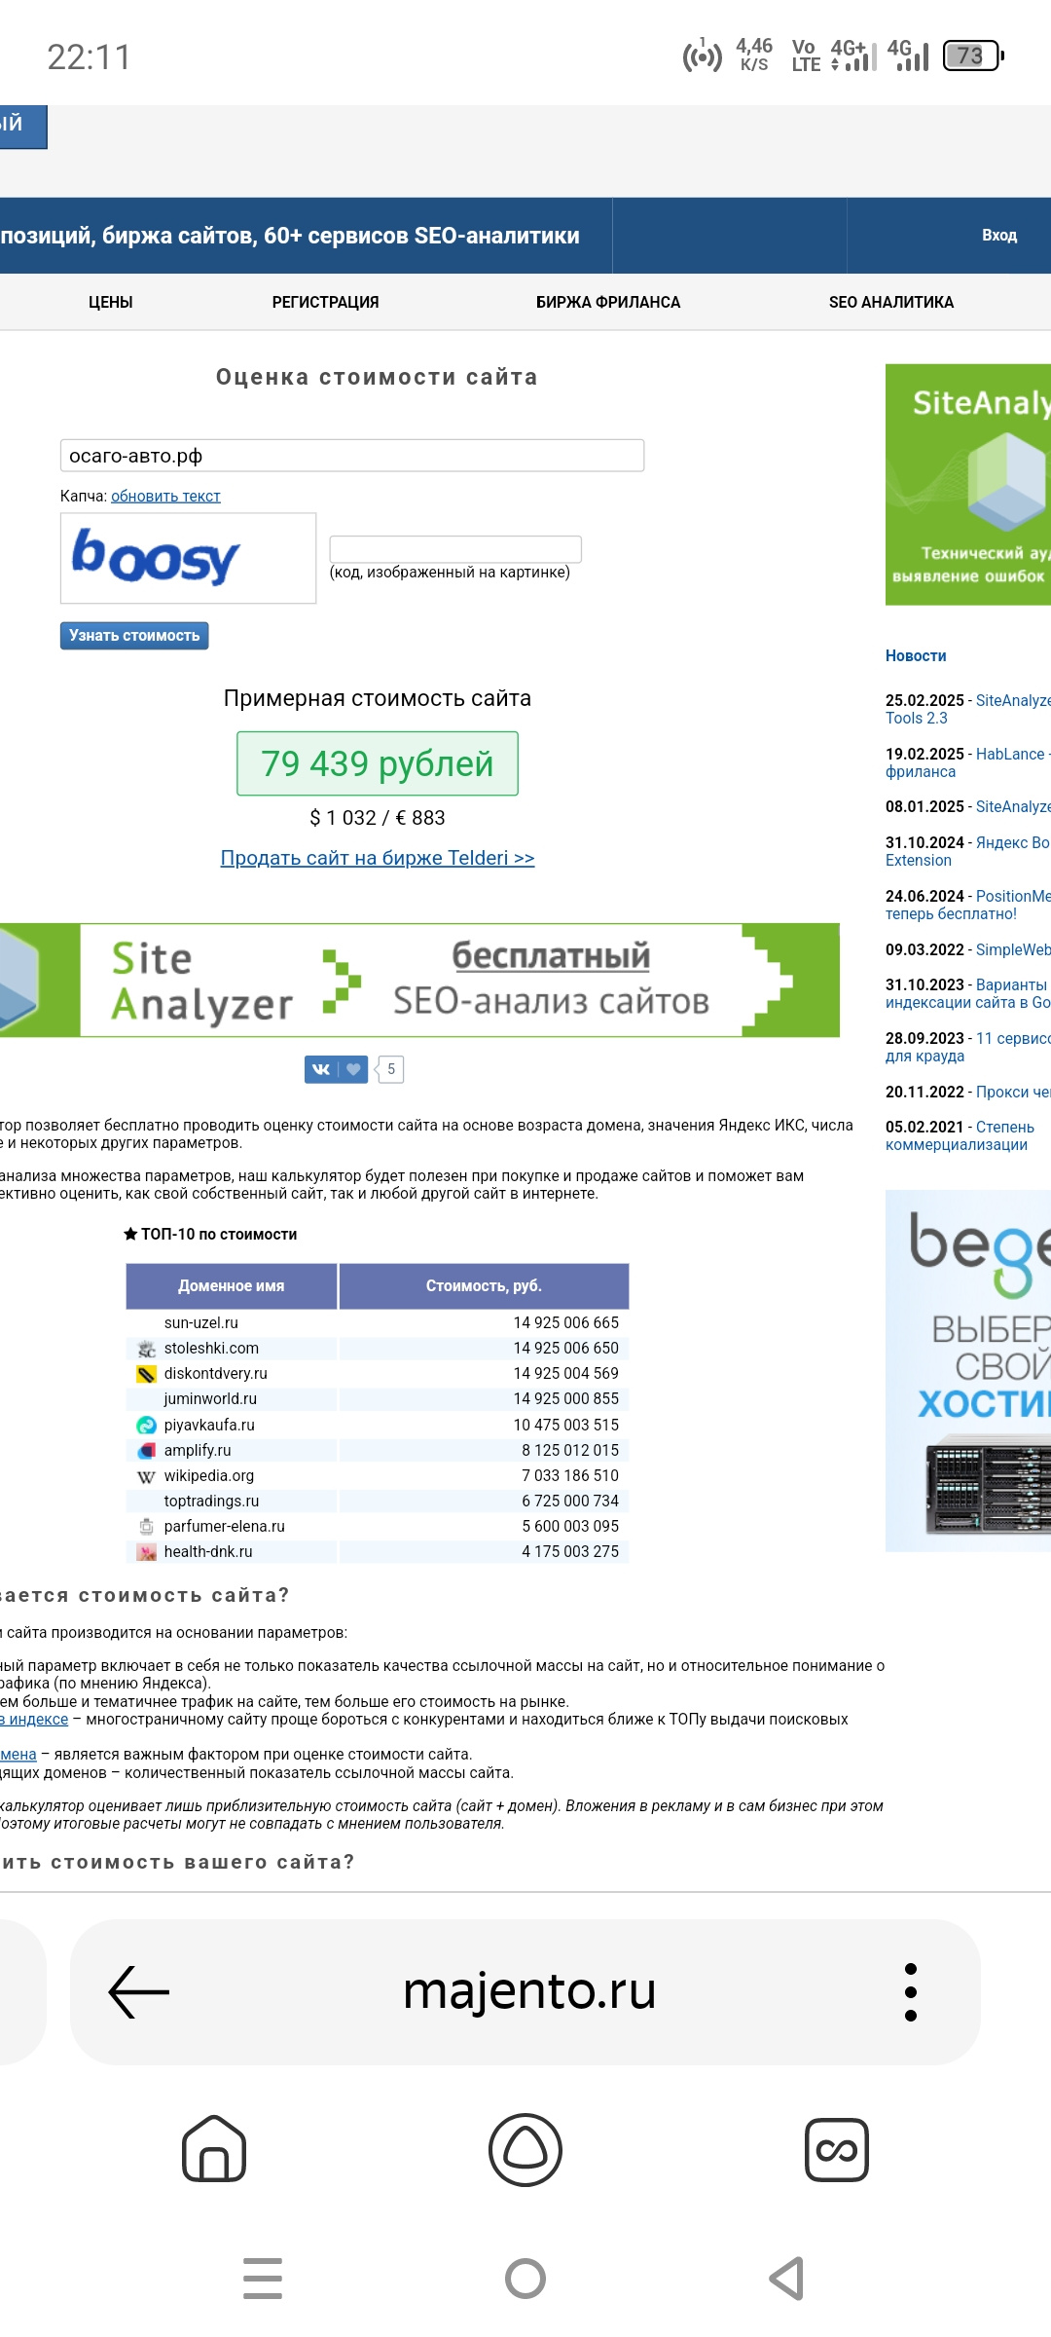Viewport: 1051px width, 2337px height.
Task: Click the Стоимость, руб. column header
Action: coord(484,1286)
